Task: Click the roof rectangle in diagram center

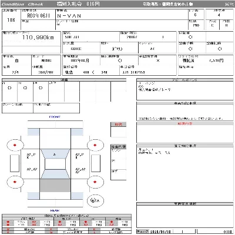Action: (55, 164)
